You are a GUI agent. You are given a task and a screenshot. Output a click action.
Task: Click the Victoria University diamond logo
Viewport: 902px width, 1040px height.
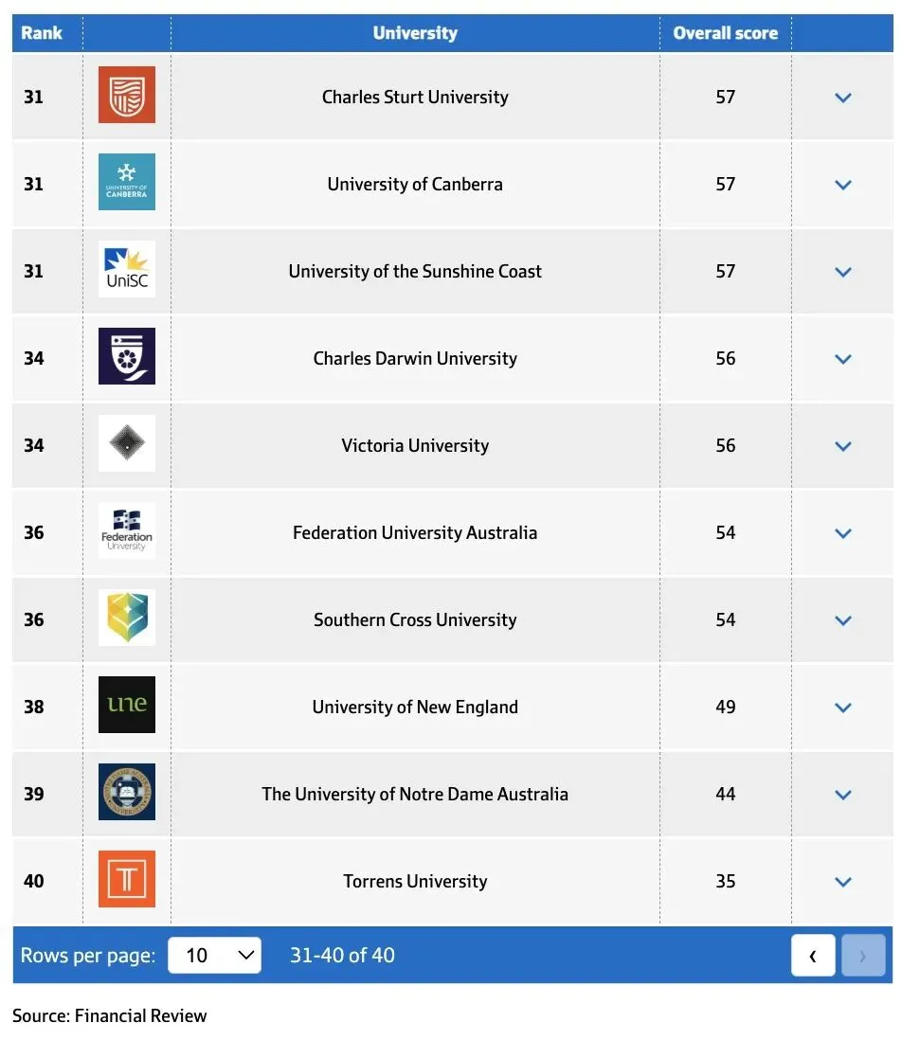pos(127,443)
